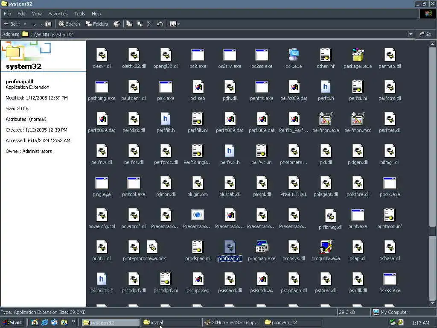Toggle the Folders tree pane
This screenshot has height=328, width=437.
[97, 24]
